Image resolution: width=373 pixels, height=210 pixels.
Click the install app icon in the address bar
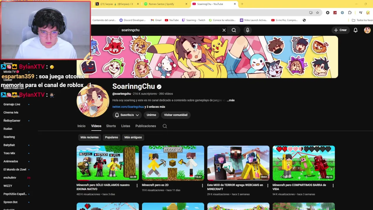[311, 13]
